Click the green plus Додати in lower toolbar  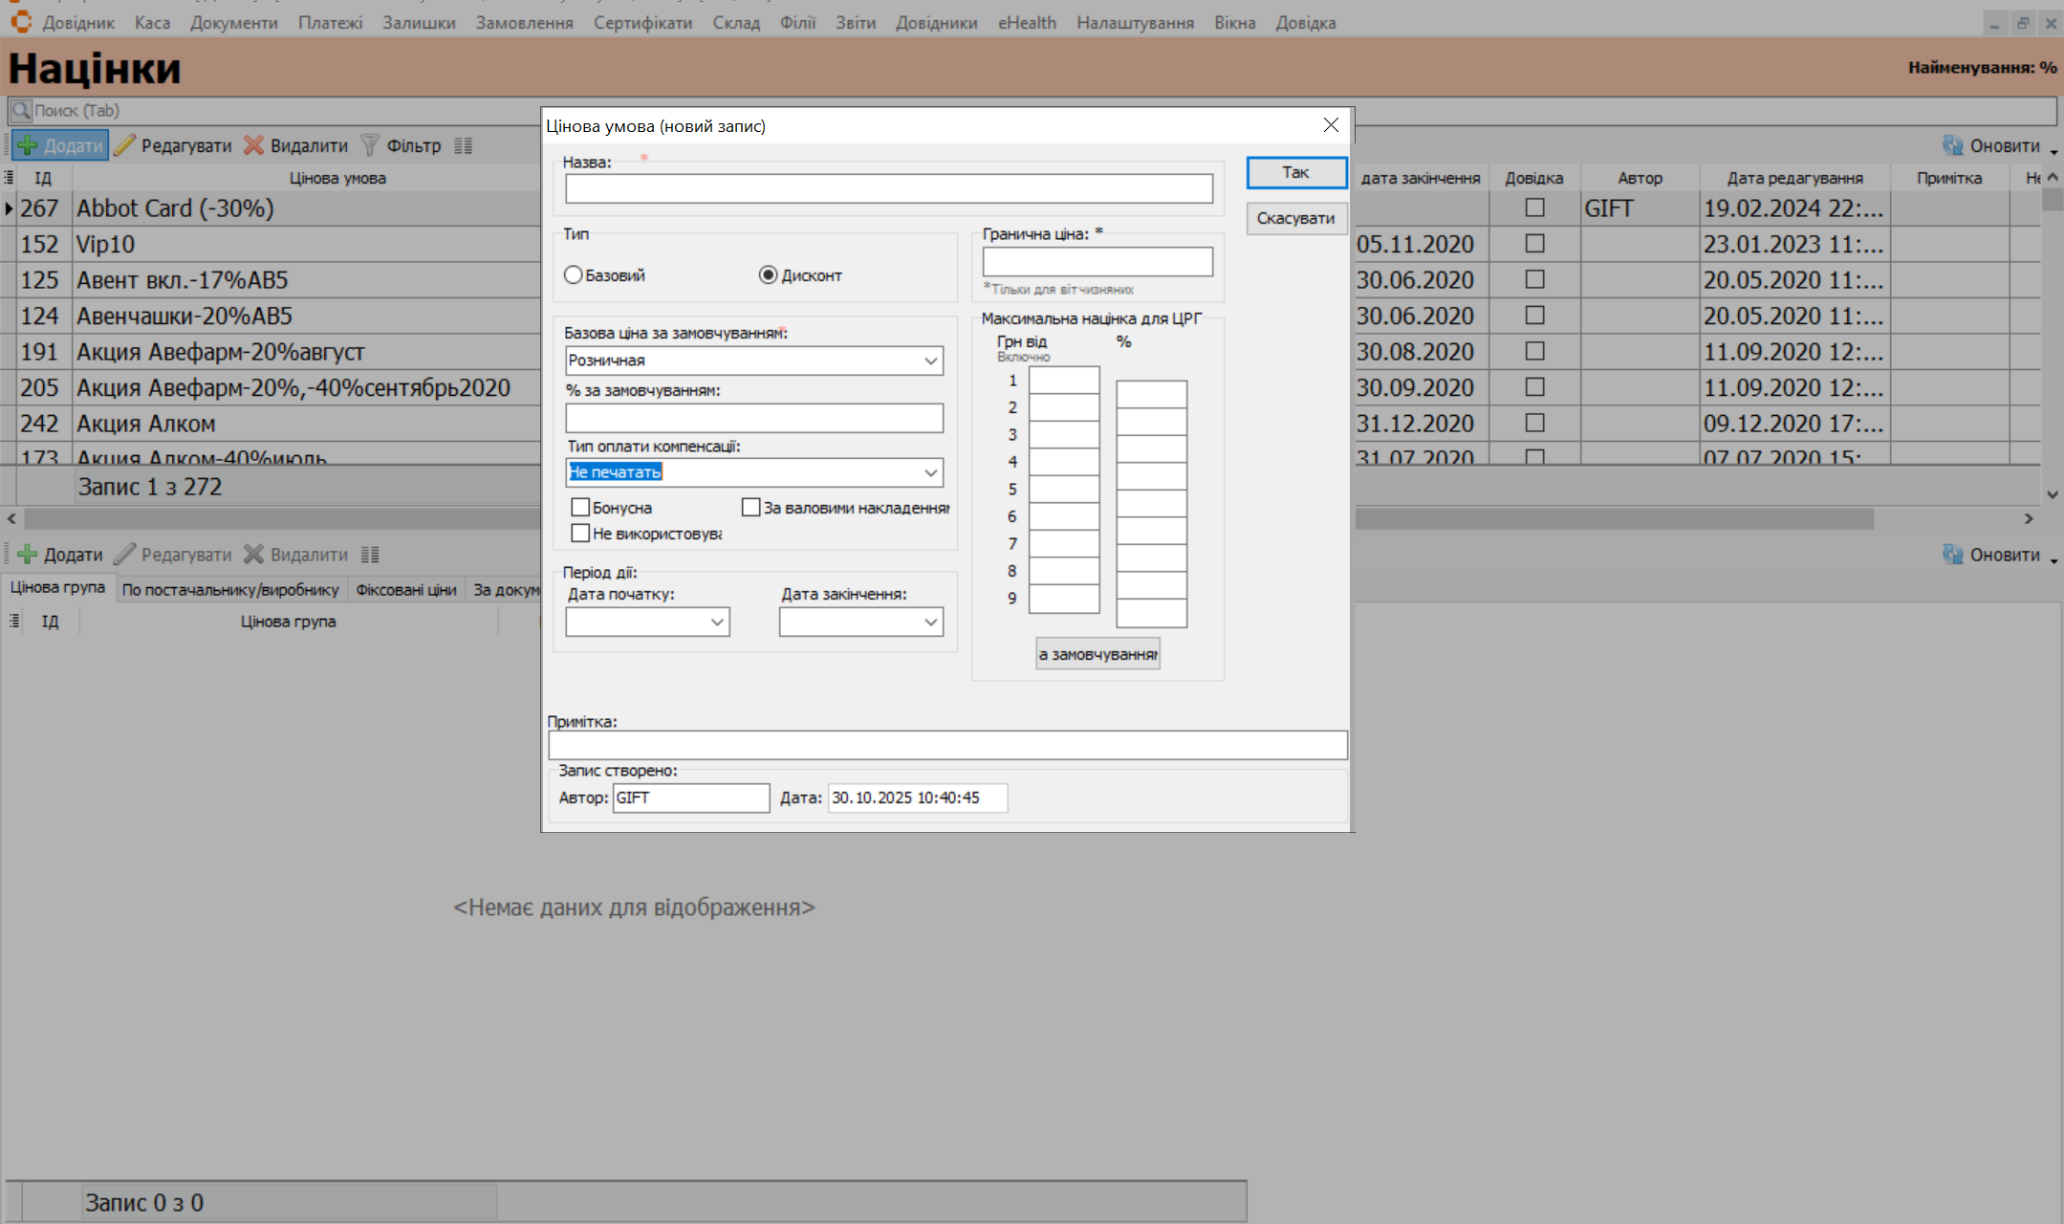coord(28,555)
